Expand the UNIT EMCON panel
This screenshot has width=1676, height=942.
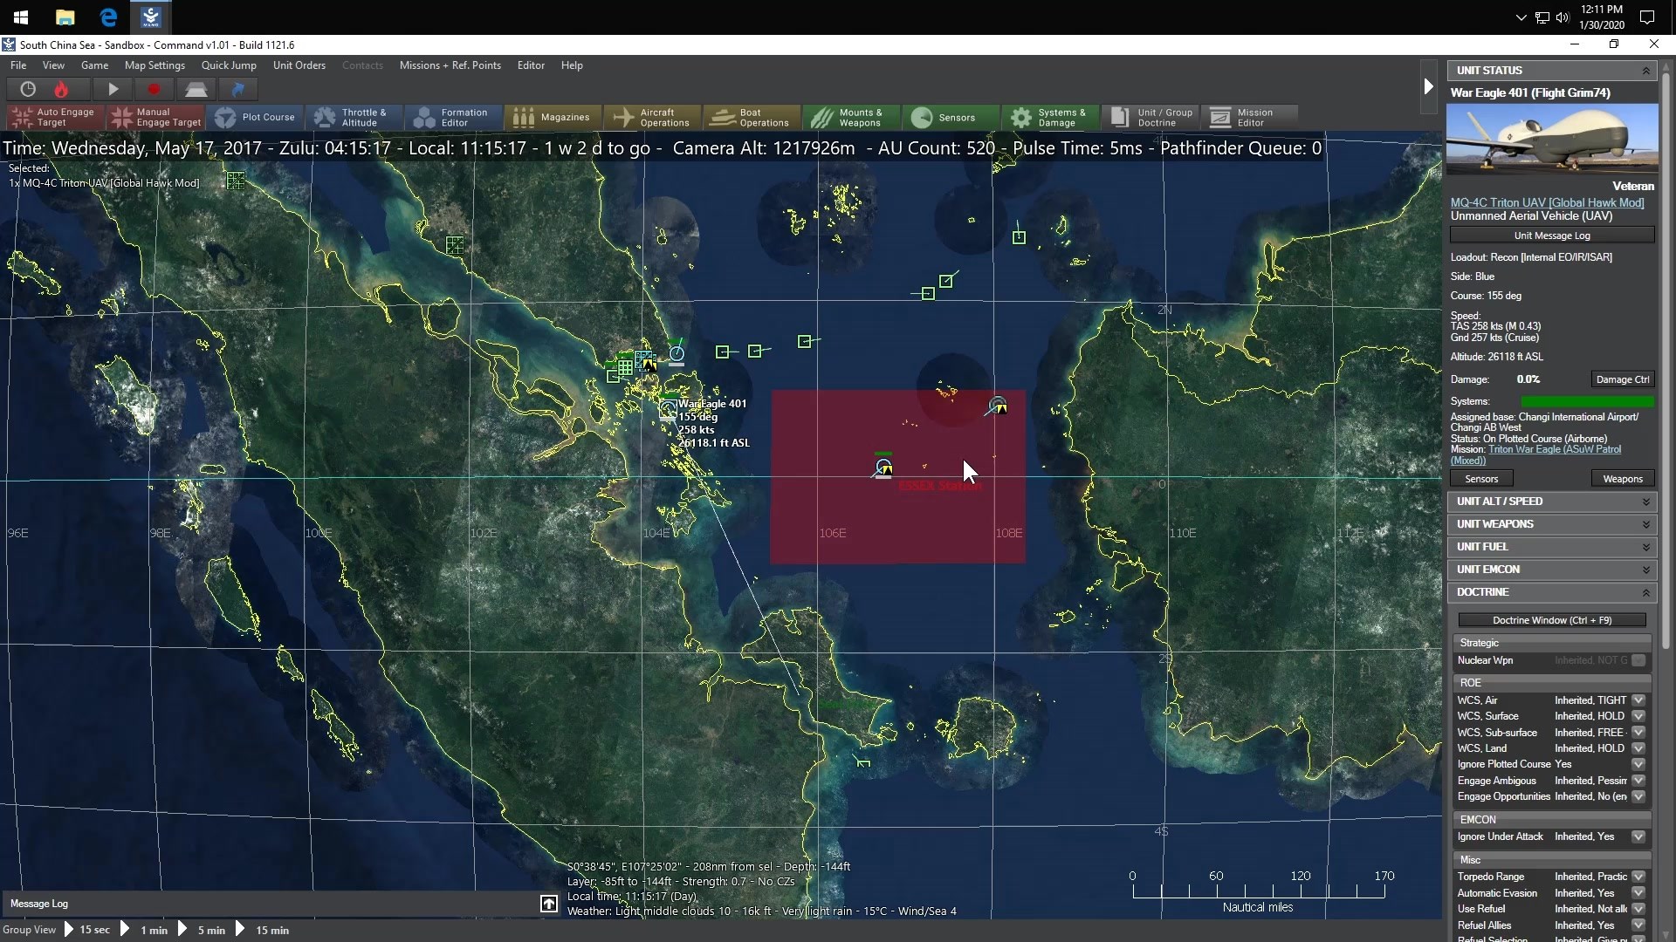click(x=1645, y=570)
